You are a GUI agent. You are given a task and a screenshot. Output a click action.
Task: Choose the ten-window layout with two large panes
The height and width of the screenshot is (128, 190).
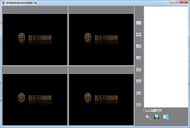click(138, 81)
